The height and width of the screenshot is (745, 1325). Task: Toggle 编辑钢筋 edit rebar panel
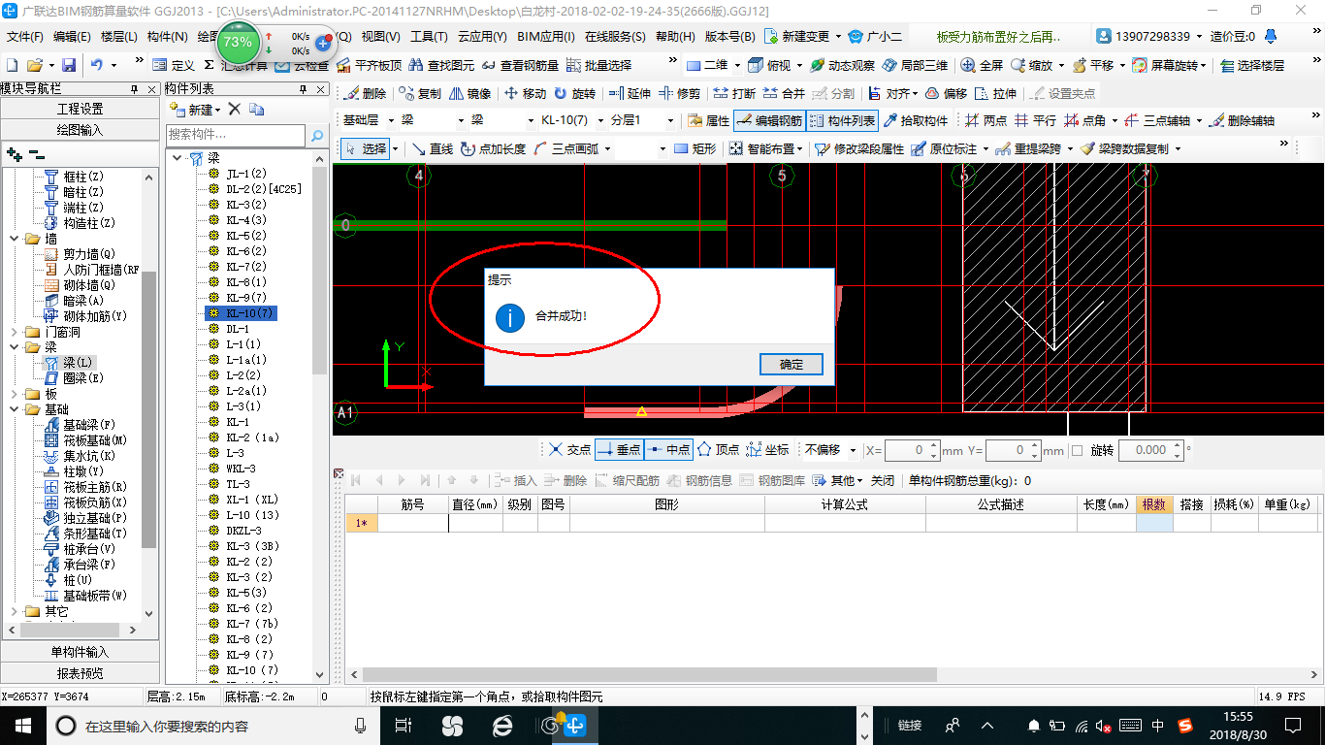pyautogui.click(x=770, y=121)
